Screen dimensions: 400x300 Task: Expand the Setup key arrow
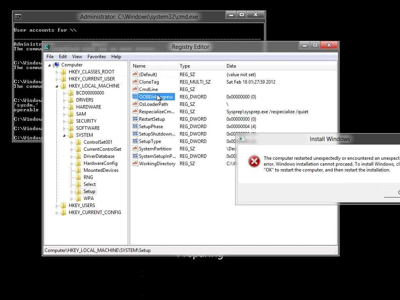click(x=71, y=192)
